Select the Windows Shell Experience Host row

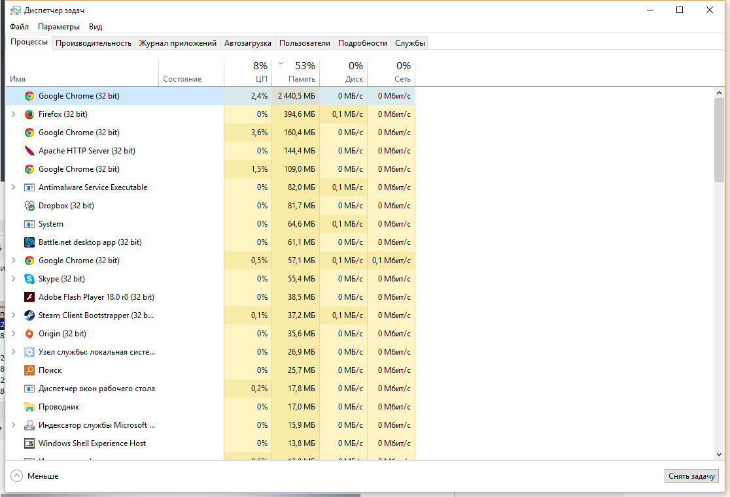(x=211, y=443)
